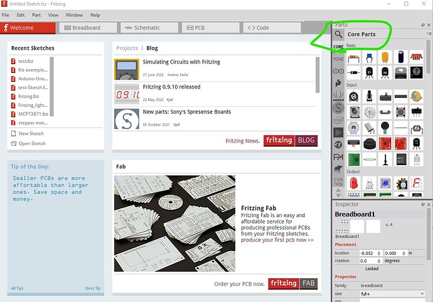Open recent sketch test.fzz

26,61
